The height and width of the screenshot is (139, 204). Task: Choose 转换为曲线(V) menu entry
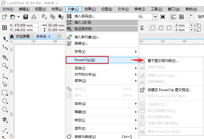pyautogui.click(x=102, y=137)
